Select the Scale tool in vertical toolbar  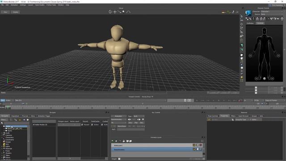pyautogui.click(x=242, y=32)
